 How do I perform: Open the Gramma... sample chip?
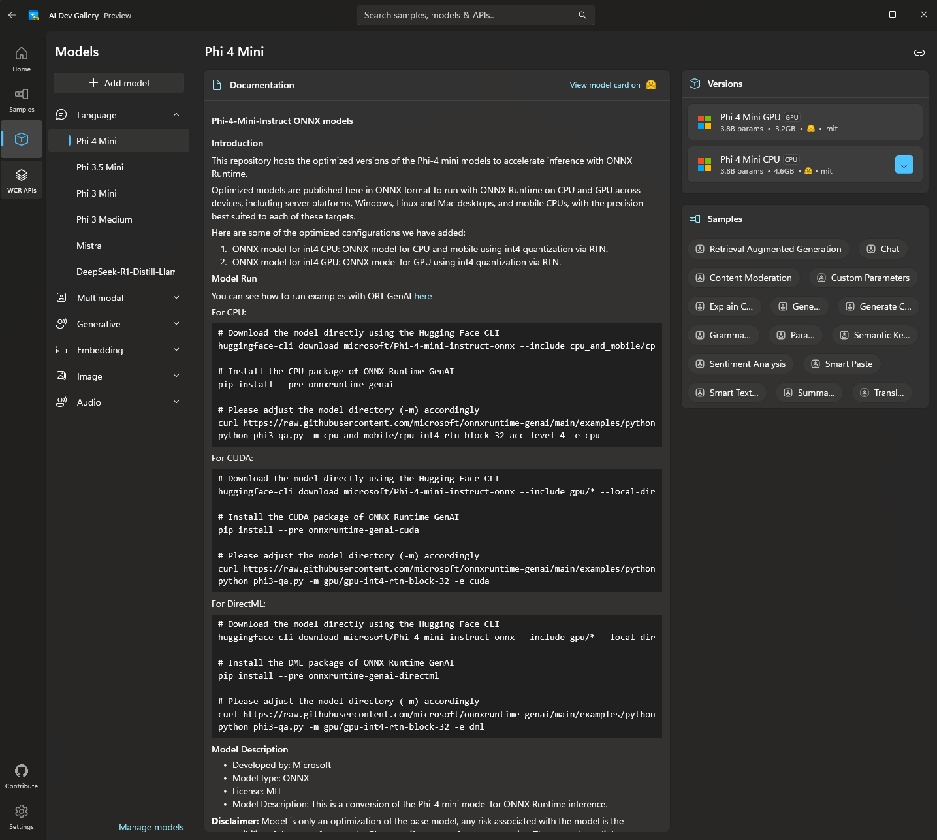723,335
